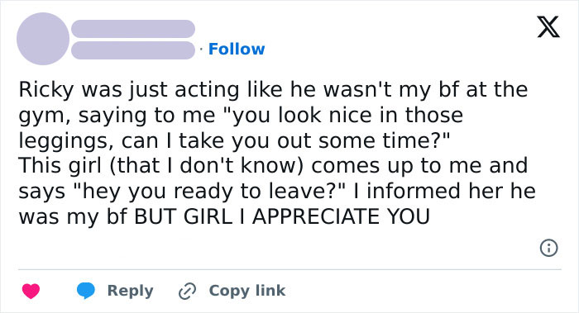Click the Copy link label

247,291
